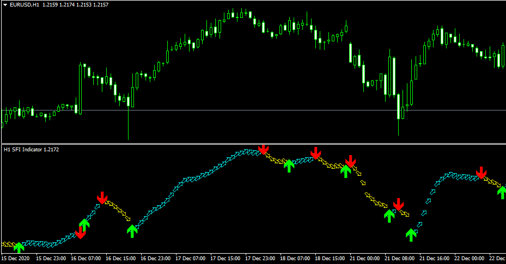The image size is (506, 264).
Task: Click the rightmost green up arrow
Action: point(502,192)
